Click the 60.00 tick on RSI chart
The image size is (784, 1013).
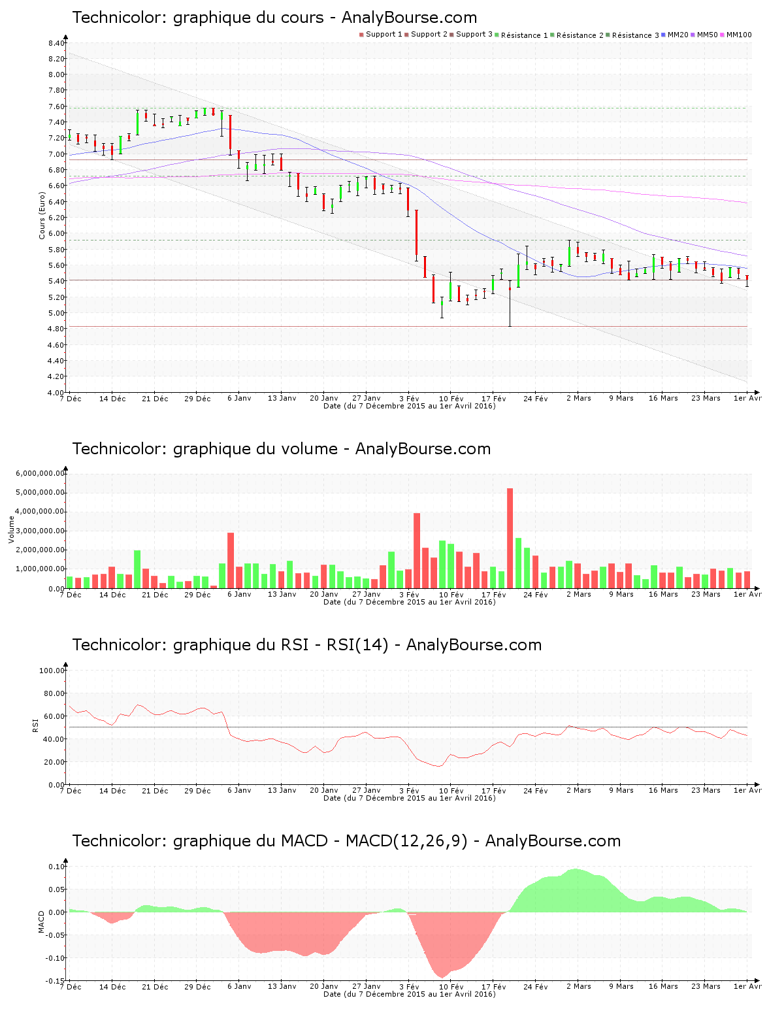54,716
